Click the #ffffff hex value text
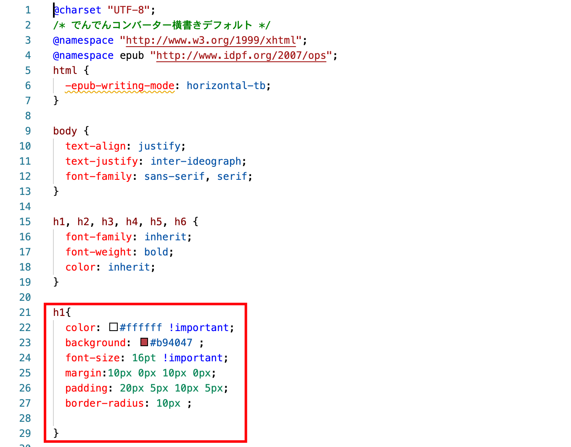571x447 pixels. point(141,328)
